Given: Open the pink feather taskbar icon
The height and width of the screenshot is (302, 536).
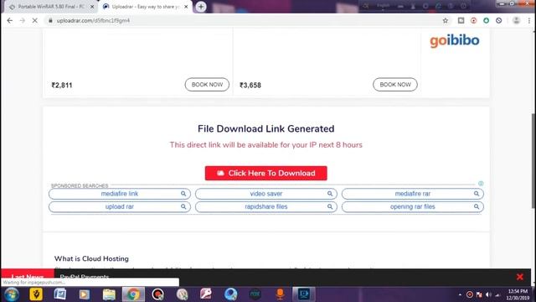Looking at the screenshot, I should point(206,294).
